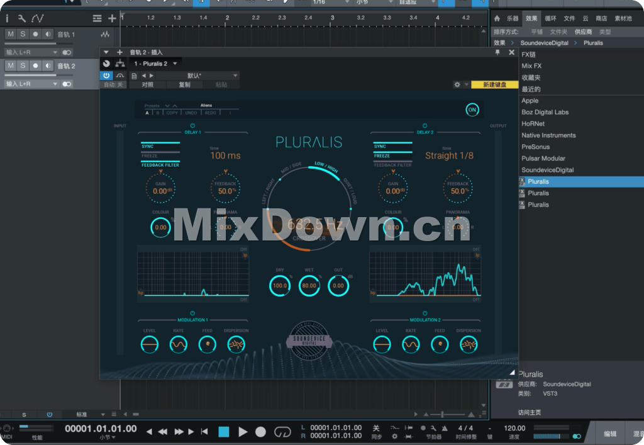Click Pluralis COPY button
The height and width of the screenshot is (445, 644).
pos(172,113)
